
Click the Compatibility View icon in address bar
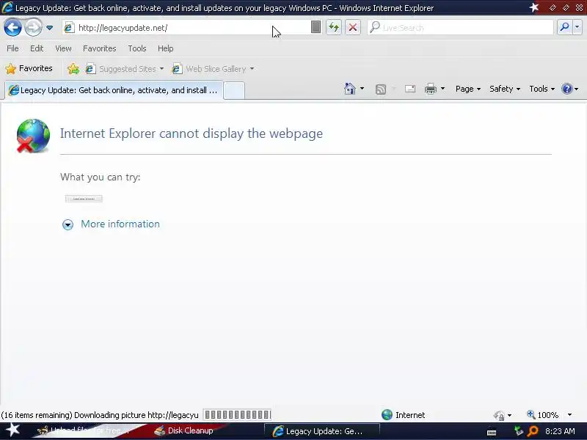point(316,27)
